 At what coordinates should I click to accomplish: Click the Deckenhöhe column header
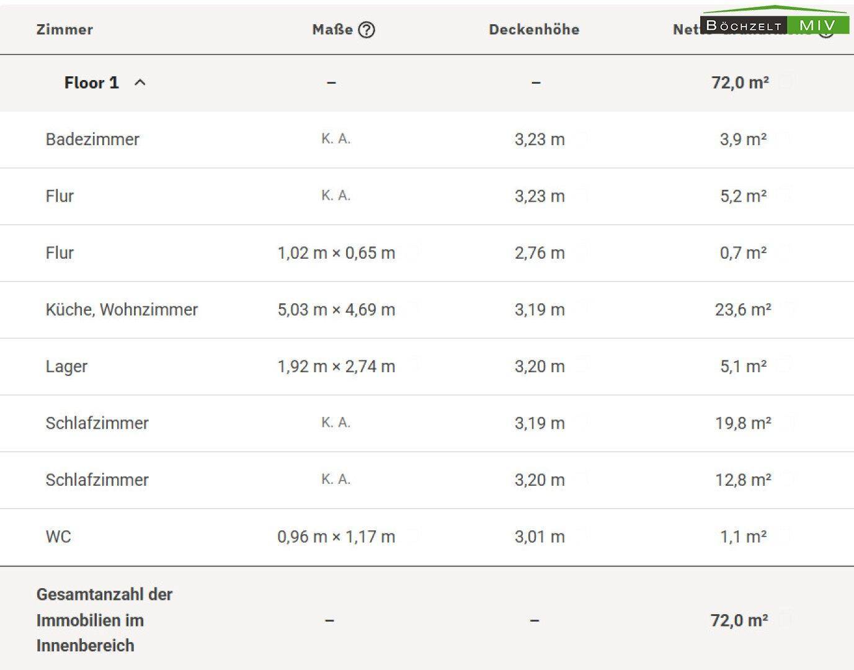534,30
